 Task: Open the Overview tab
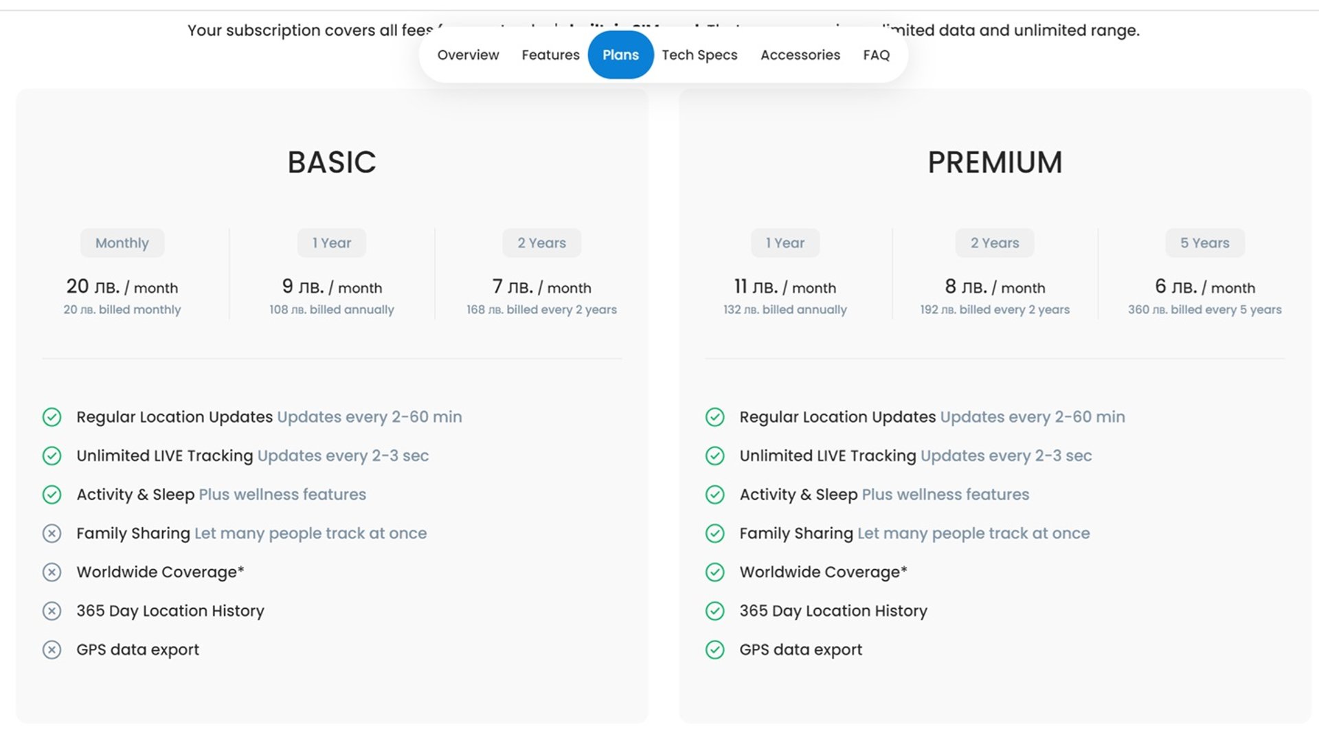pos(468,55)
